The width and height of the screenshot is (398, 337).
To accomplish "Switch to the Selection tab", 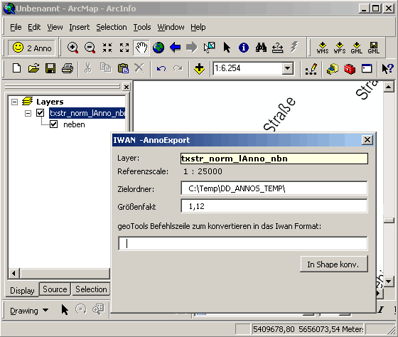I will point(91,289).
